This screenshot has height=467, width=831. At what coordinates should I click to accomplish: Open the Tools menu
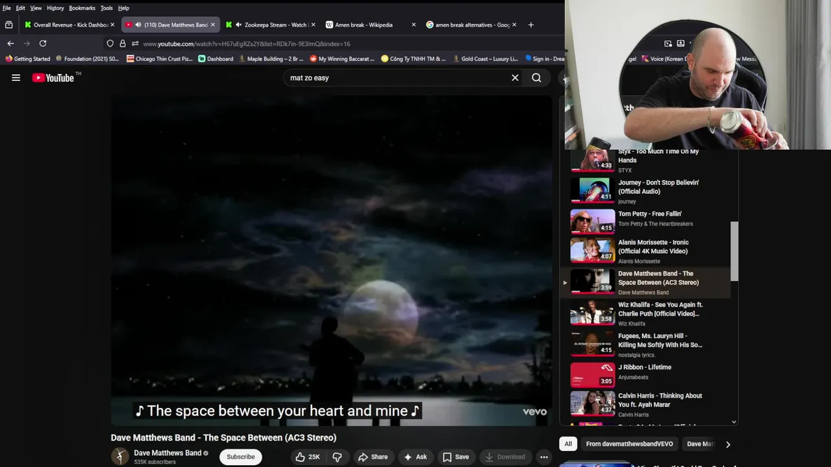coord(106,8)
